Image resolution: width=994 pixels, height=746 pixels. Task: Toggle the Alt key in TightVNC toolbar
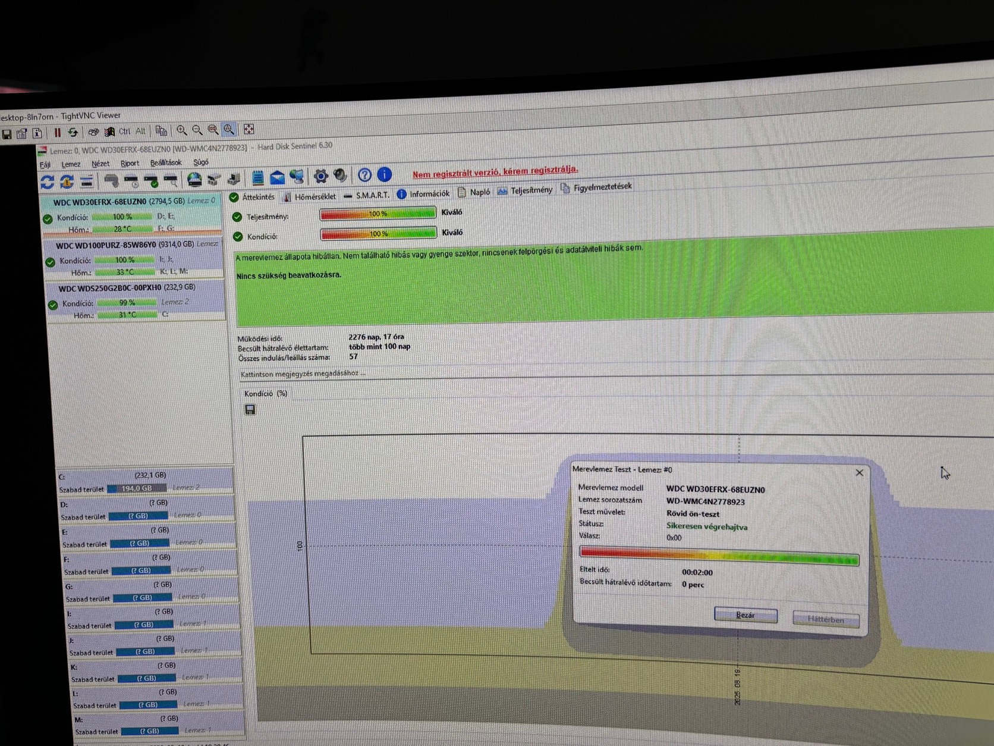(140, 131)
